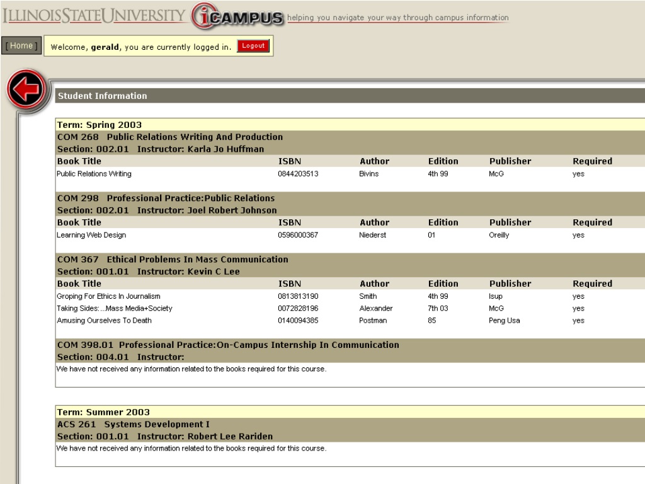Click the Term: Spring 2003 heading
The image size is (645, 484).
pos(99,125)
